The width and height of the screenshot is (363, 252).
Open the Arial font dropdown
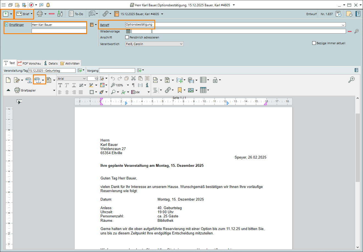coord(84,79)
